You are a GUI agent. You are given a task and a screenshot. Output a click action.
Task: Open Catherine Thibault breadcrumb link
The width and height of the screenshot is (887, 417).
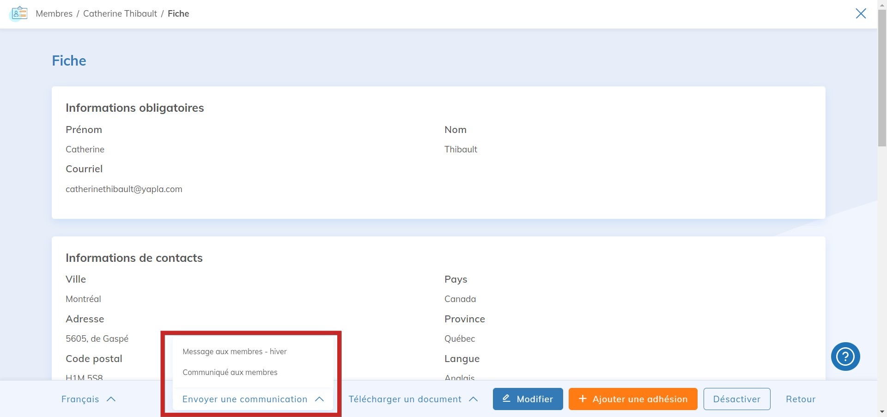pyautogui.click(x=120, y=13)
